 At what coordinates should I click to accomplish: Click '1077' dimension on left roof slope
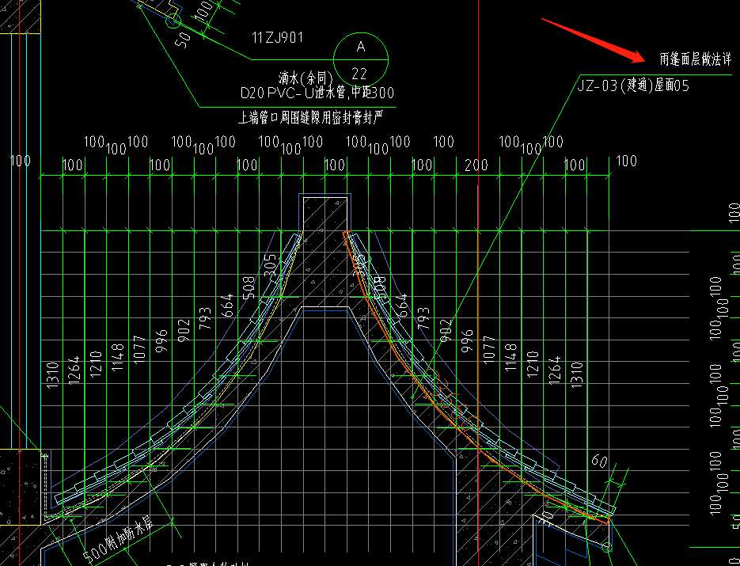tap(140, 349)
